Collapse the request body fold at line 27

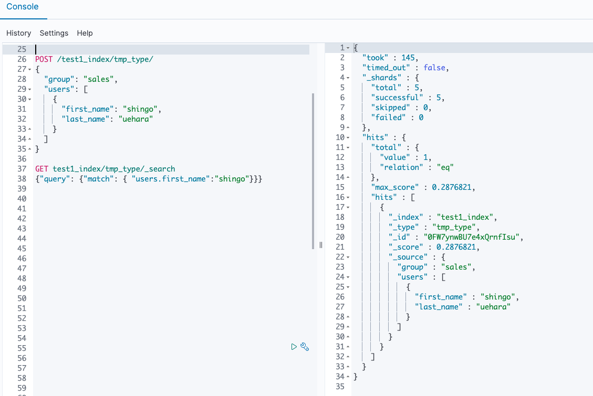pyautogui.click(x=30, y=69)
